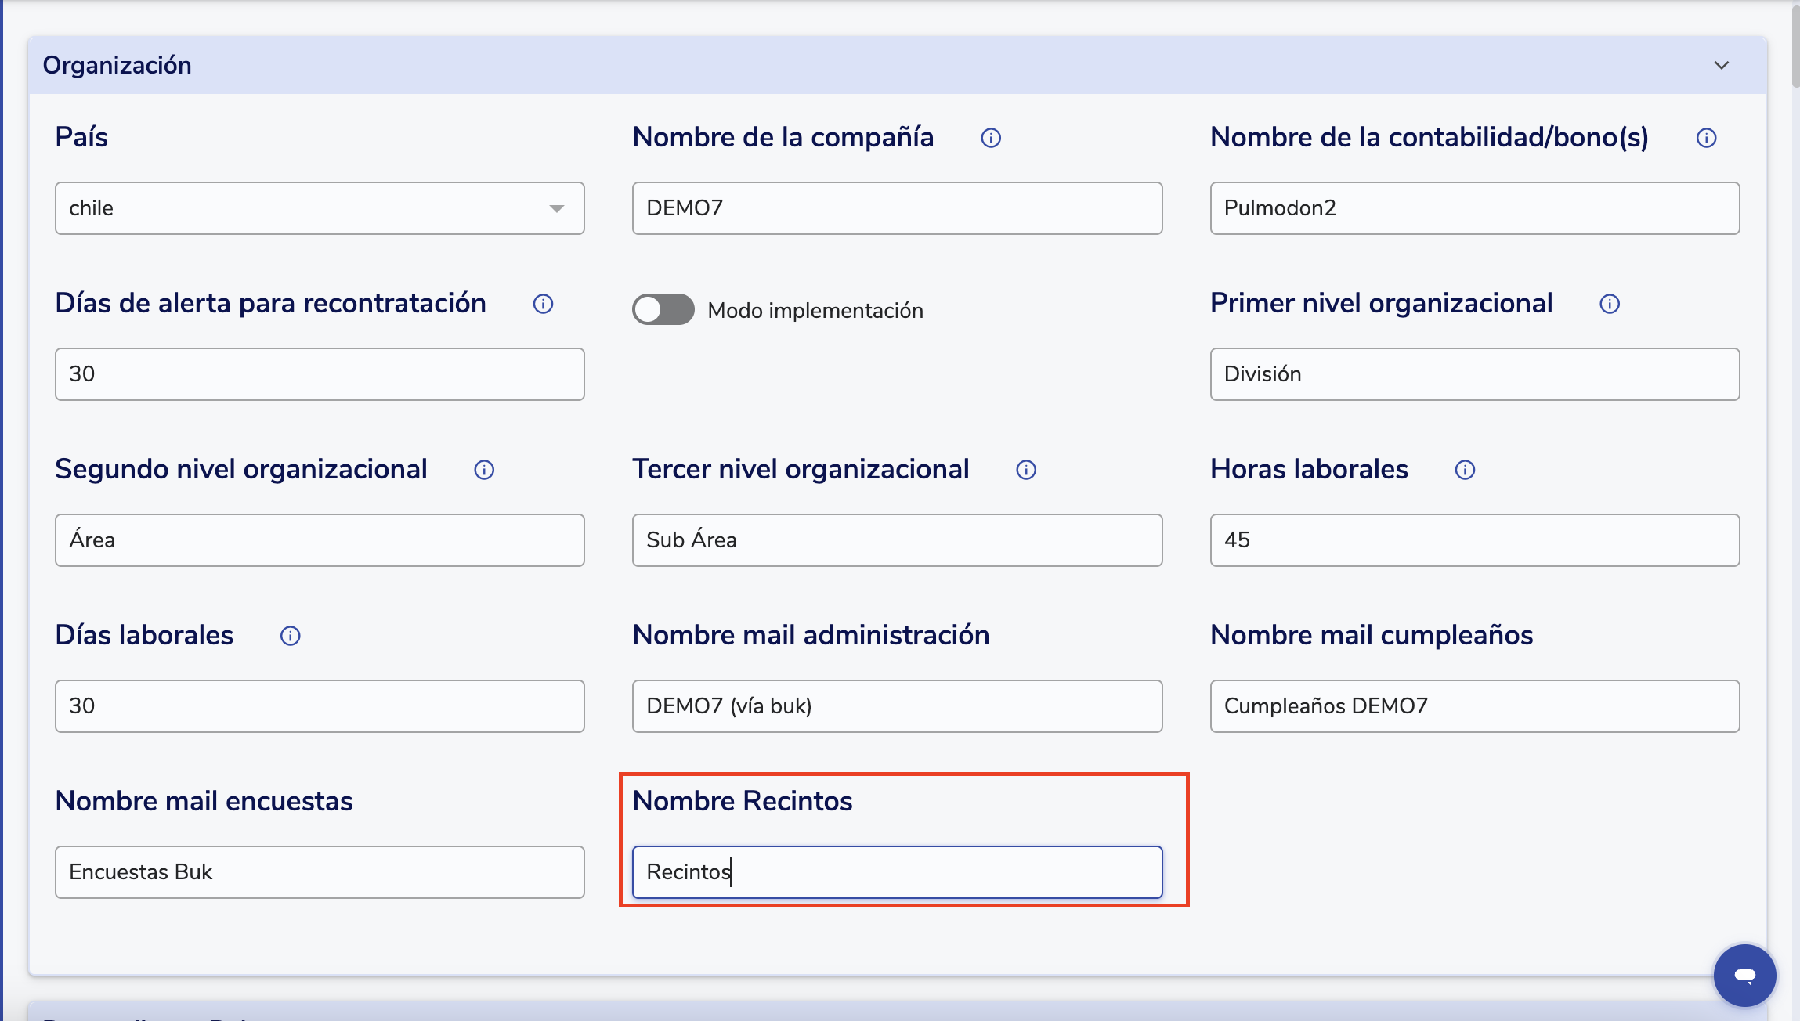Click the Nombre Recintos text field
The height and width of the screenshot is (1021, 1800).
897,872
